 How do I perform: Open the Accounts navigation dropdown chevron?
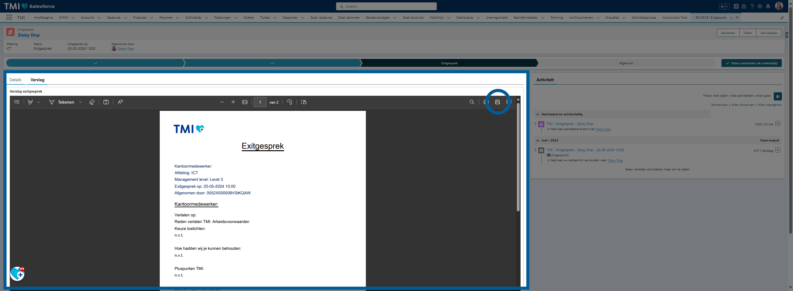(99, 18)
